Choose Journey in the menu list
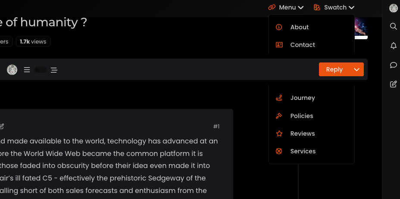Viewport: 400px width, 199px height. (303, 98)
